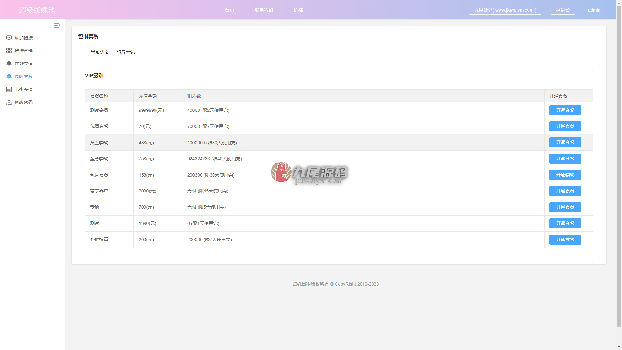
Task: Click the 终身会员 status text
Action: (x=126, y=52)
